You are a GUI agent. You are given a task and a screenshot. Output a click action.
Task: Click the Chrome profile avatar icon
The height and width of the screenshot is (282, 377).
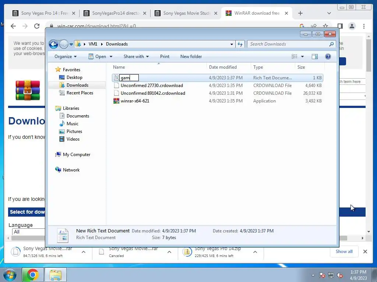[352, 26]
